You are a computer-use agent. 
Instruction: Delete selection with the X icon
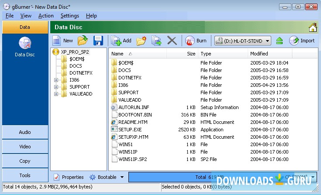coord(172,41)
